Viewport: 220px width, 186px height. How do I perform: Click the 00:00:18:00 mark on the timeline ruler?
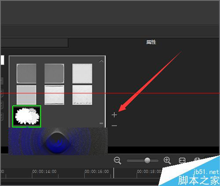pos(149,171)
